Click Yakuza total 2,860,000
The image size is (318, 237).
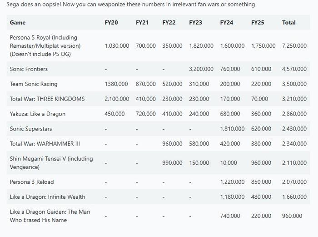click(x=294, y=114)
